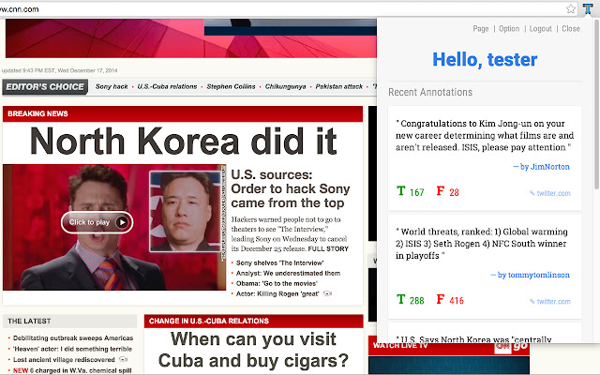Click the Hello, tester greeting
Screen dimensions: 600x375
(485, 60)
